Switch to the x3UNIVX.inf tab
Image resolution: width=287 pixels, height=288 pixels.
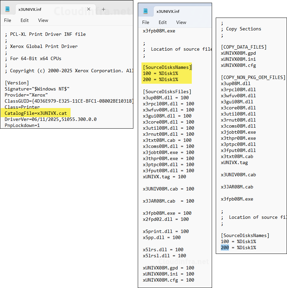(x=30, y=8)
